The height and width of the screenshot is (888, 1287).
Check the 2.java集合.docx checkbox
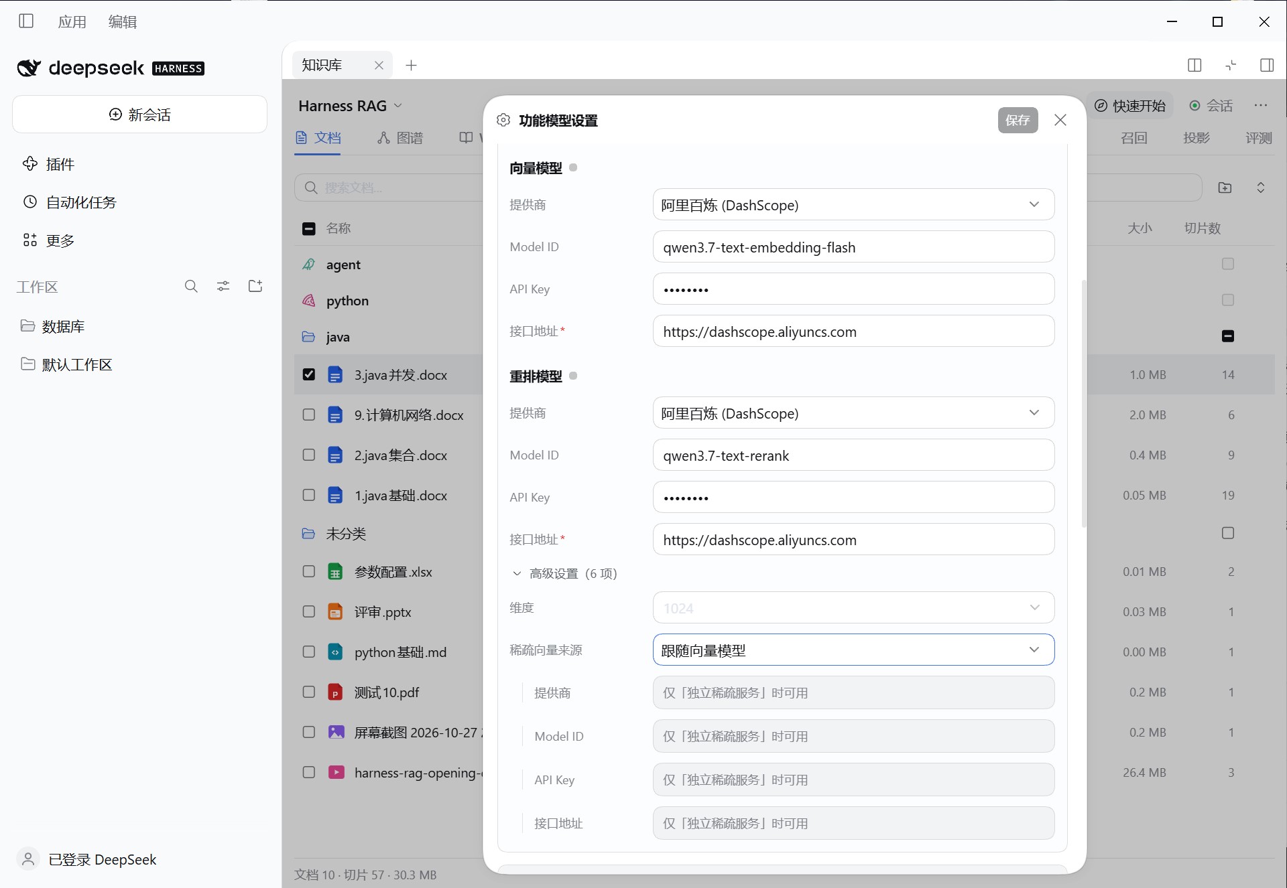[x=309, y=455]
